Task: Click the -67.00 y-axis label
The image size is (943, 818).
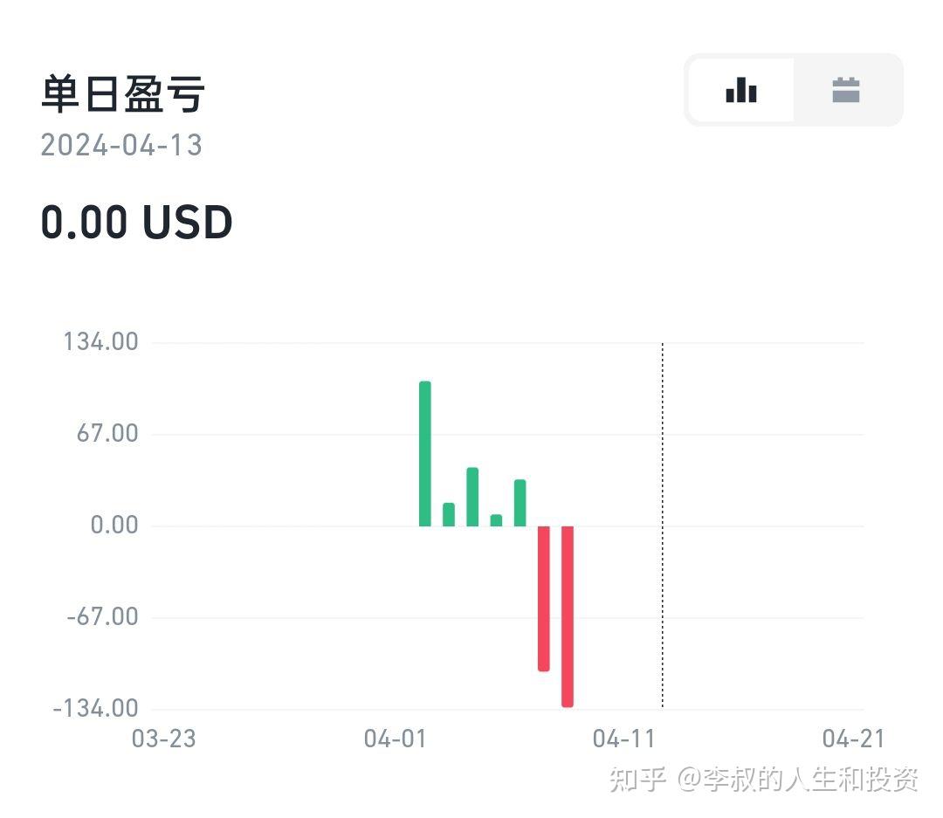Action: [101, 617]
